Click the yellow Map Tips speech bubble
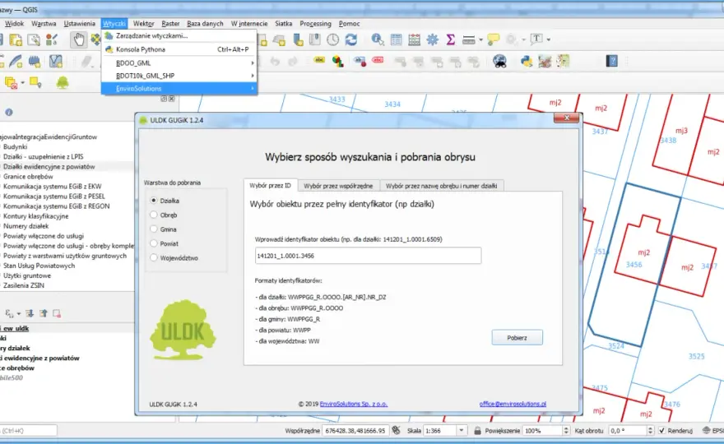Screen dimensions: 724x444 point(493,39)
